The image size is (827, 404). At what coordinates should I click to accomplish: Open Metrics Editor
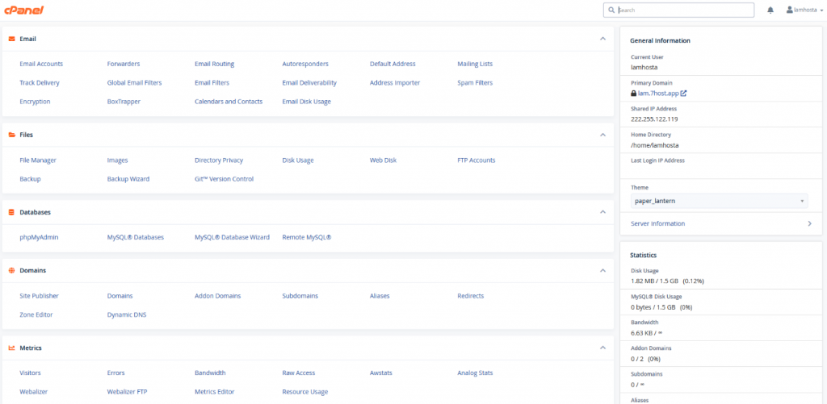(x=215, y=392)
